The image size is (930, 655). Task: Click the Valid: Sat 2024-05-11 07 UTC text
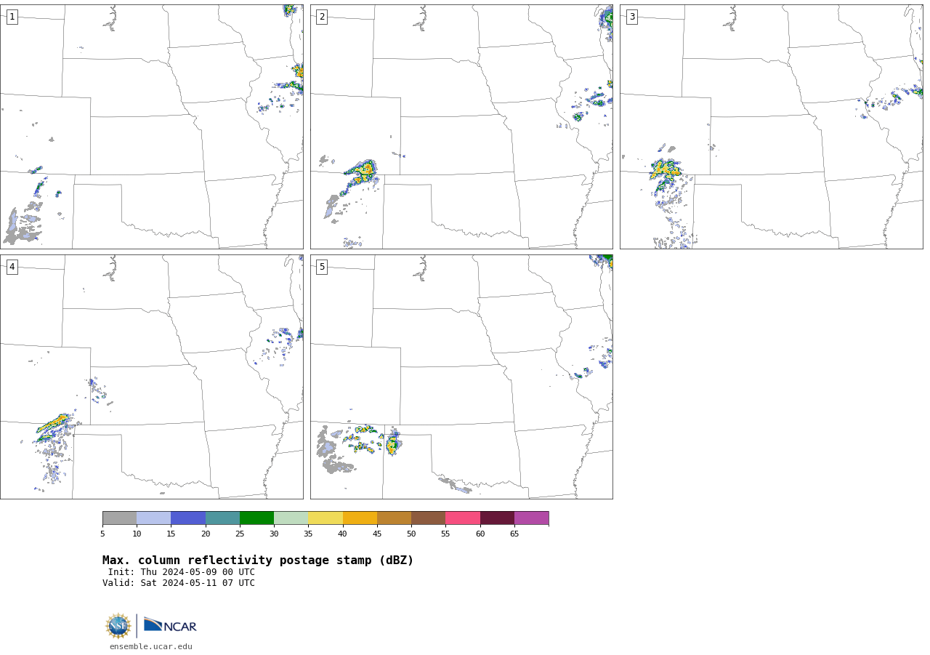(x=179, y=583)
